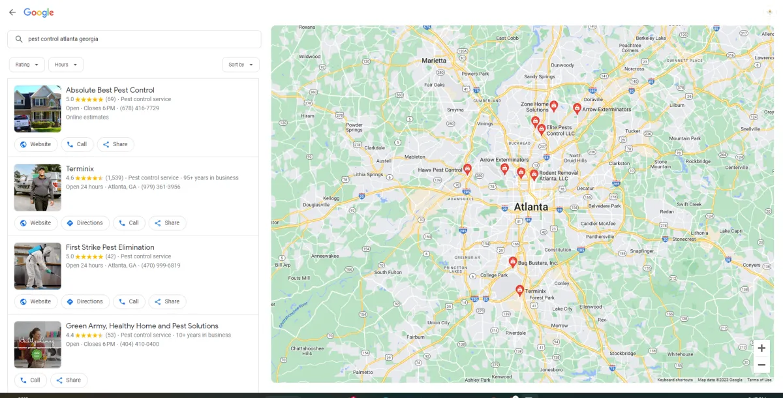
Task: Click the 'Stockbridge' label on the map
Action: [x=623, y=354]
